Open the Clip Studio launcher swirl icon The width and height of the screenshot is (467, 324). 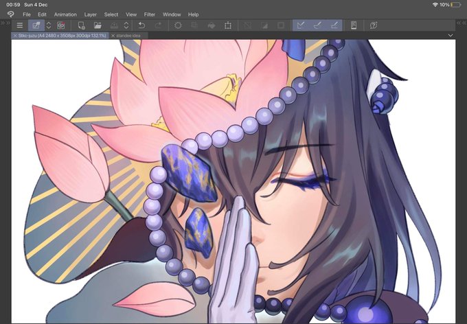pos(60,25)
